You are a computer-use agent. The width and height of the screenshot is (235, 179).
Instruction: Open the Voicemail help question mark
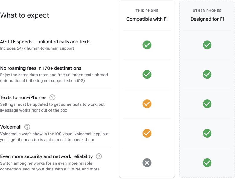point(27,127)
